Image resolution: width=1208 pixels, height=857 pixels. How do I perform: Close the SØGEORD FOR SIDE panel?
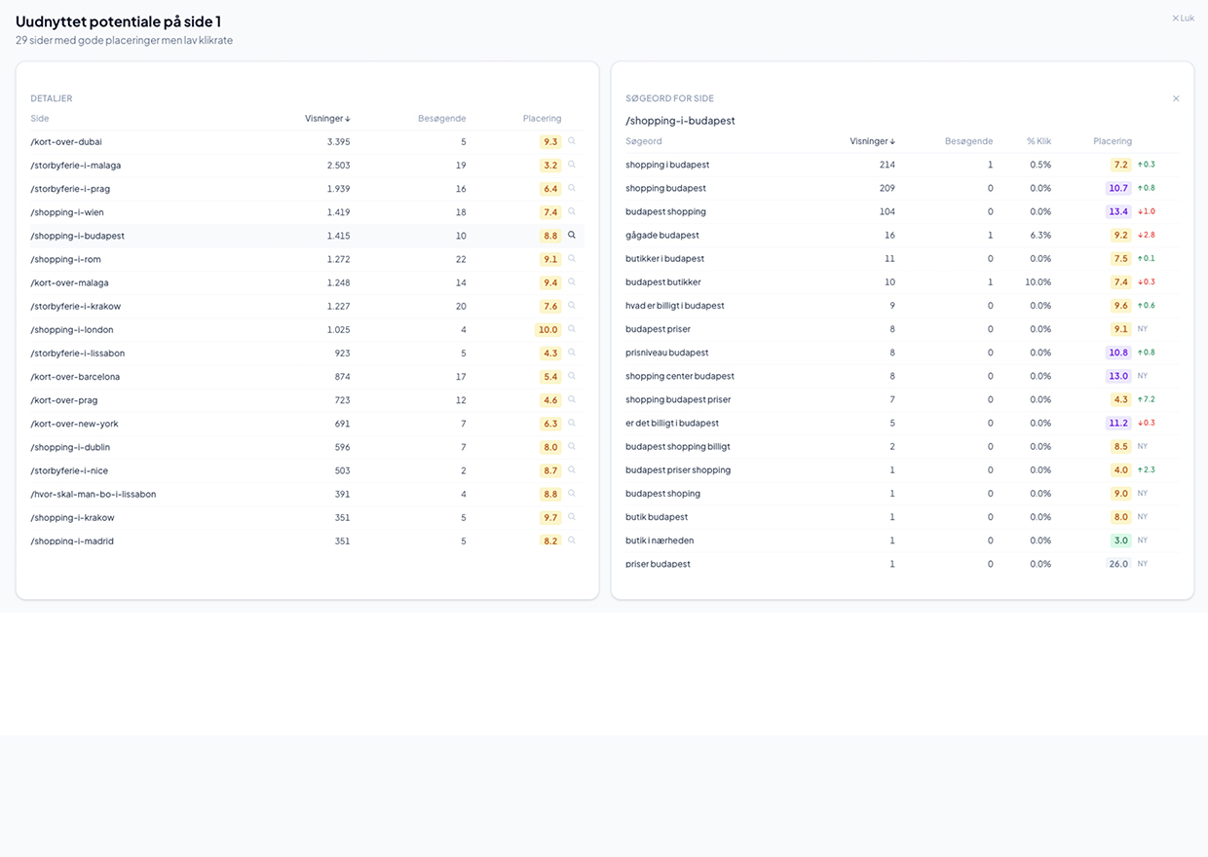[1176, 98]
